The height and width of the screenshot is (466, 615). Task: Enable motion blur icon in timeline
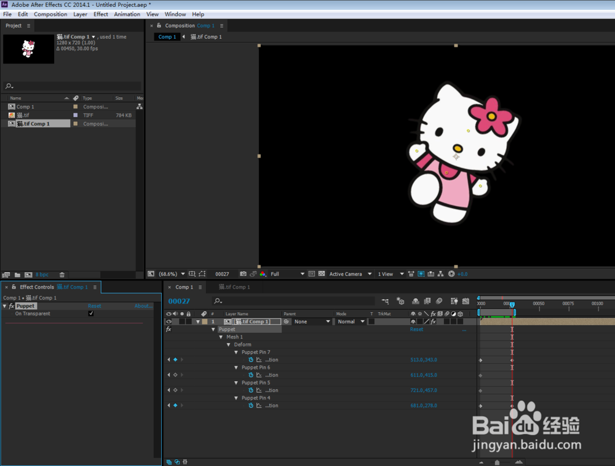[x=439, y=301]
